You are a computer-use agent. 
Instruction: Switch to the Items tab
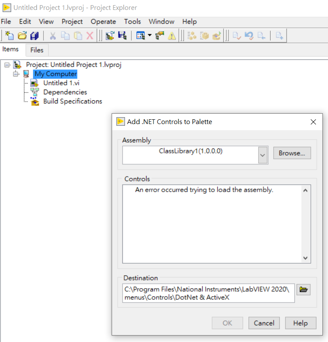pyautogui.click(x=10, y=49)
